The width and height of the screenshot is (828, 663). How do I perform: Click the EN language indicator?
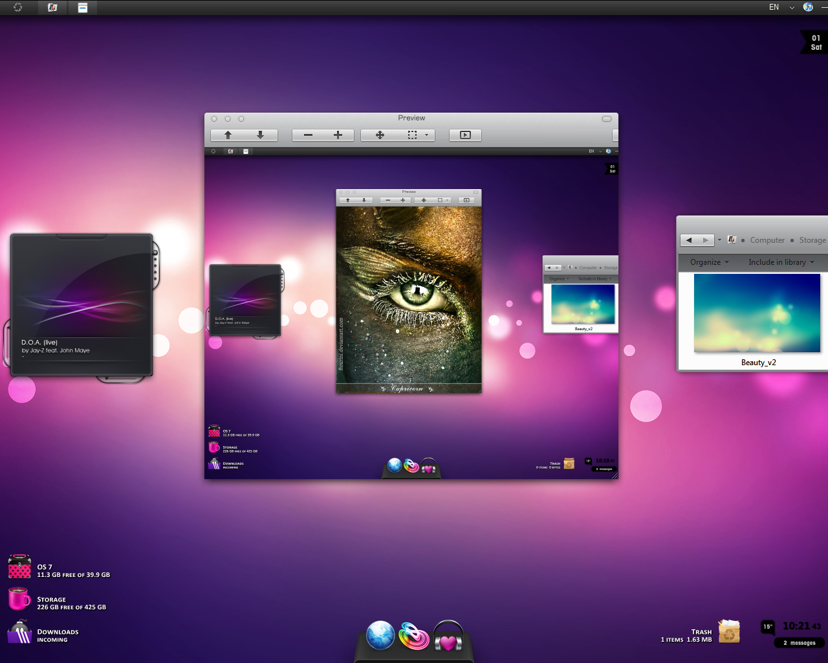(774, 7)
